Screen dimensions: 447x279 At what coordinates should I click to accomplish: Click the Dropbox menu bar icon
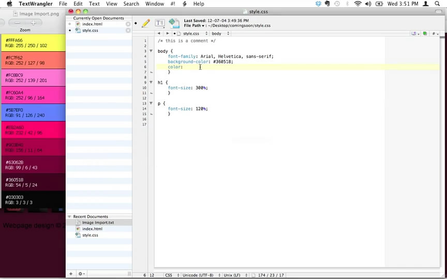click(x=318, y=4)
